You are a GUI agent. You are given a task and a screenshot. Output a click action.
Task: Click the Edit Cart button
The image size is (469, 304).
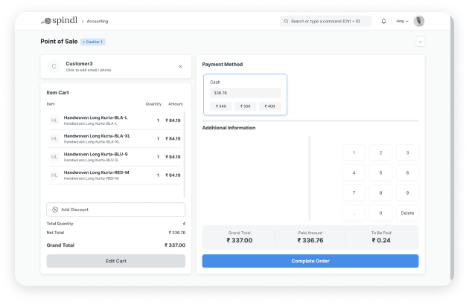click(115, 261)
